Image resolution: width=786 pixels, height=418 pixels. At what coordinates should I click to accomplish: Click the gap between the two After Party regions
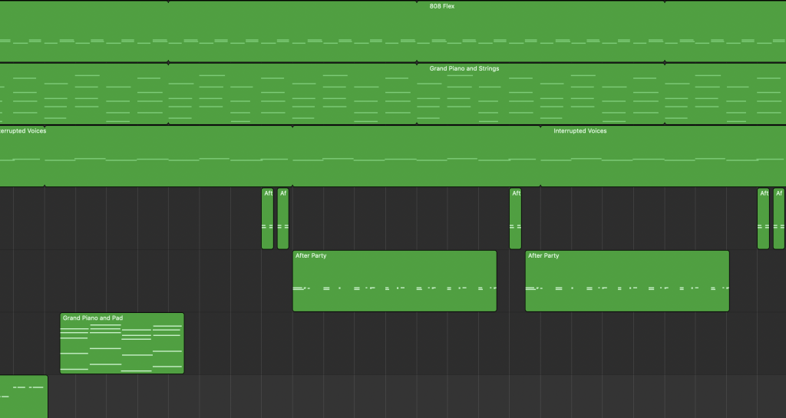[x=510, y=281]
